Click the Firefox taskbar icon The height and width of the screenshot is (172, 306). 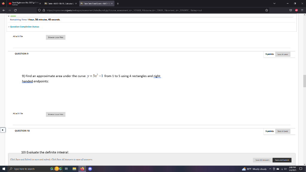(82, 169)
